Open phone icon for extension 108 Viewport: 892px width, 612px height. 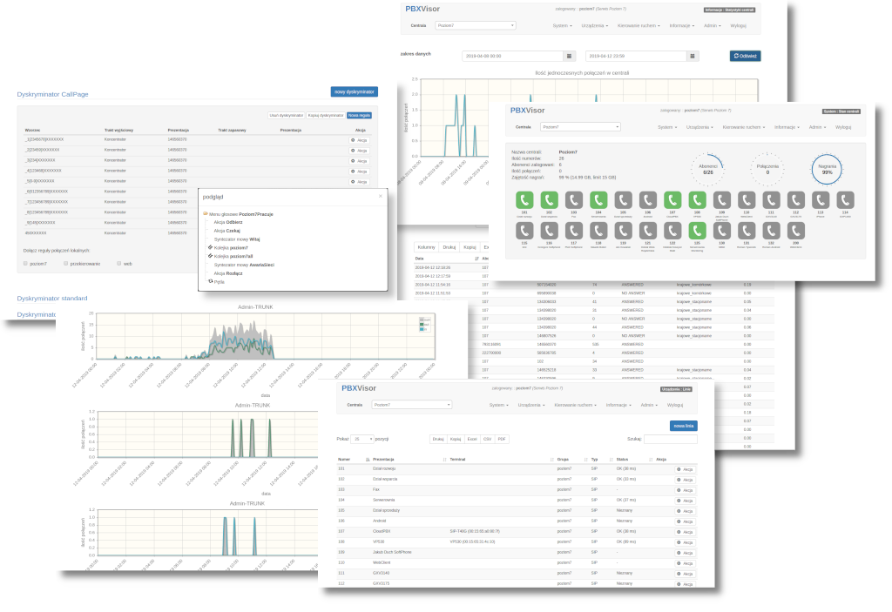[698, 200]
